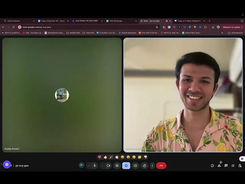
Task: Bookmark this page with star icon
Action: tap(157, 27)
